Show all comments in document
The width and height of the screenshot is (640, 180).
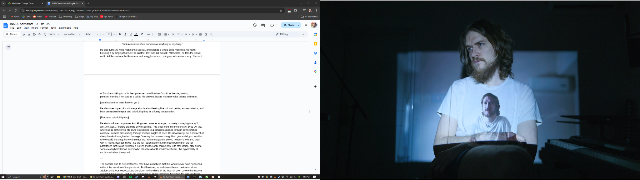coord(263,25)
